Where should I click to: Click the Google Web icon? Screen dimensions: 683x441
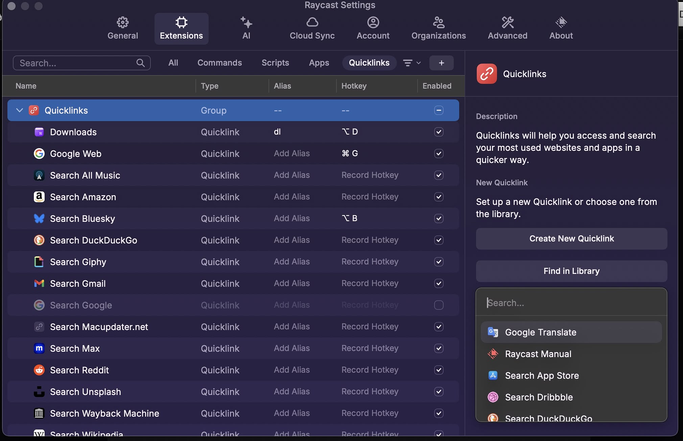click(39, 154)
